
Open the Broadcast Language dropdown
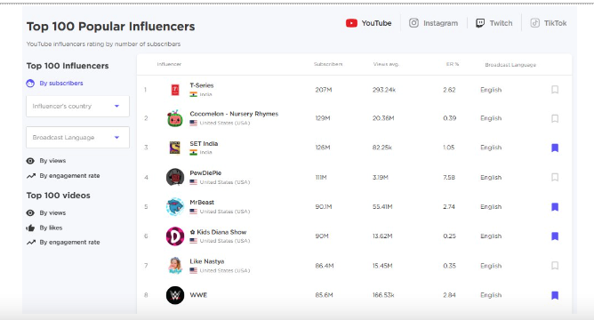click(77, 137)
